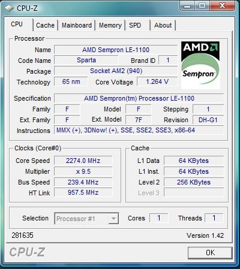Screen dimensions: 240x269
Task: Click the Name field AMD Sempron LE-1100
Action: click(x=116, y=50)
